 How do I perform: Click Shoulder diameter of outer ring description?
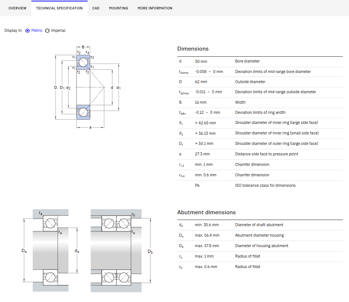click(277, 144)
